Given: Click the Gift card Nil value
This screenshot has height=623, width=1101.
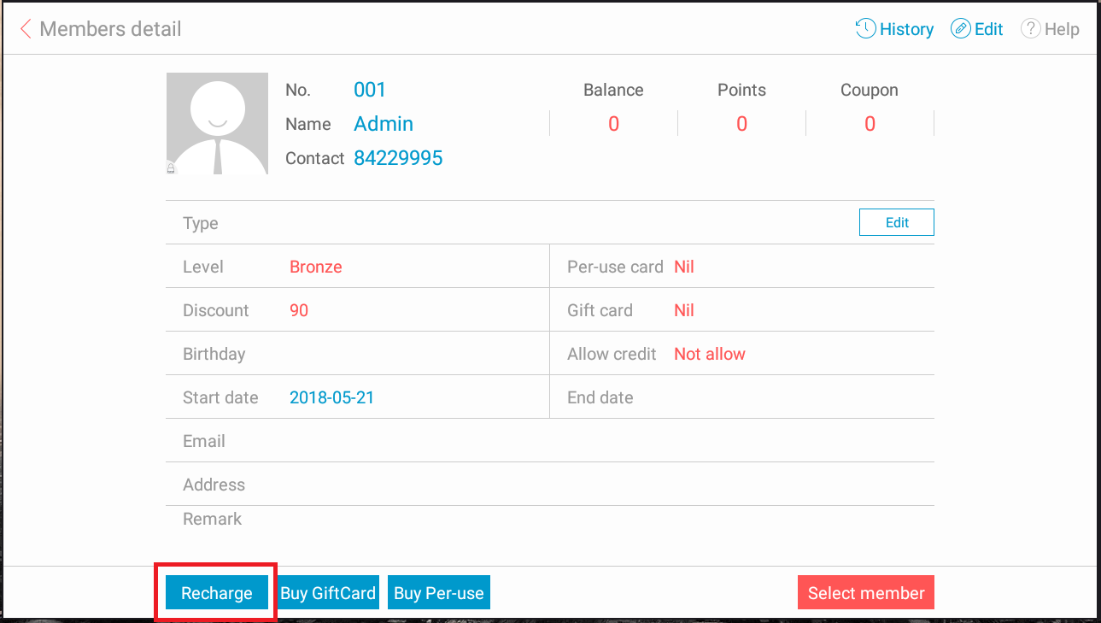Looking at the screenshot, I should click(684, 310).
